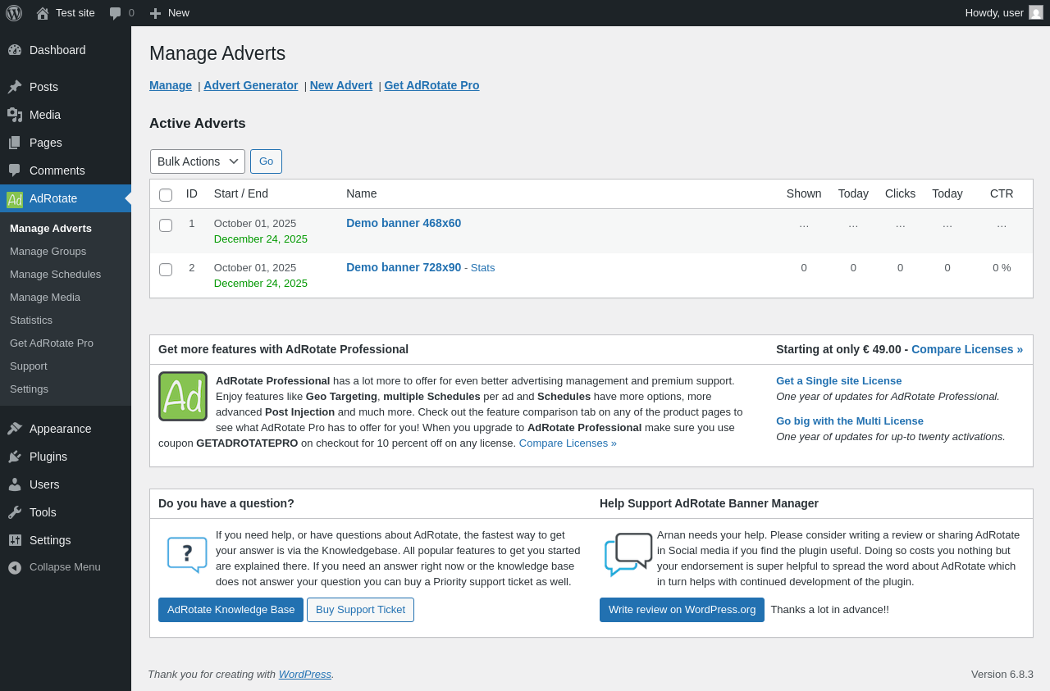Click the Posts pushpin icon
Viewport: 1050px width, 691px height.
pos(15,87)
